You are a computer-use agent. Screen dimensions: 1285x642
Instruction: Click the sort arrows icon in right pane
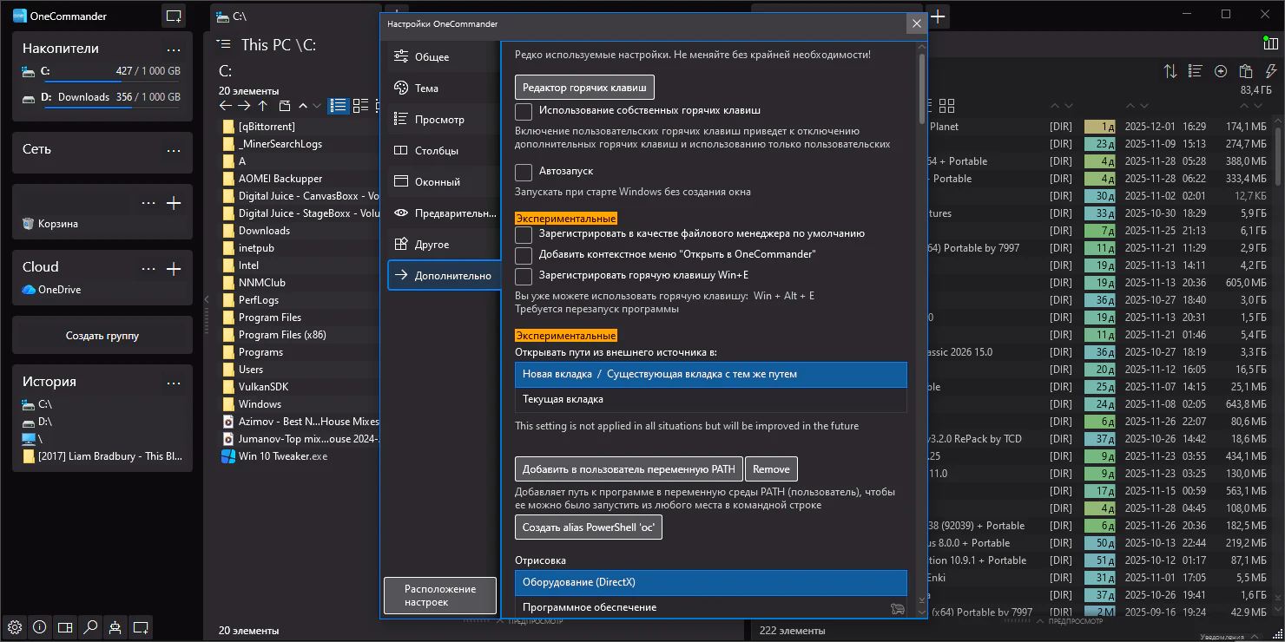(x=1170, y=71)
